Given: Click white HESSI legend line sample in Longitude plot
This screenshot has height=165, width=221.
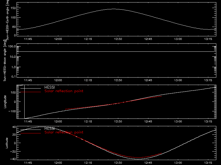Looking at the screenshot, I should (x=31, y=88).
